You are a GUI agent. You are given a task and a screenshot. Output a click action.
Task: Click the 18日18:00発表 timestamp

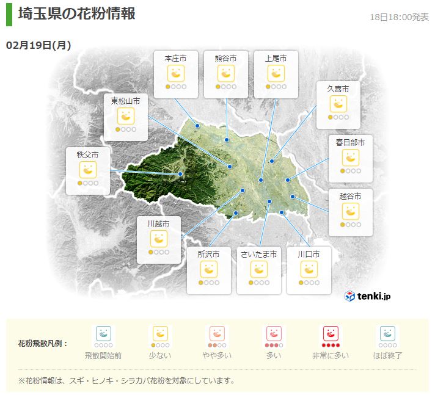click(x=399, y=17)
